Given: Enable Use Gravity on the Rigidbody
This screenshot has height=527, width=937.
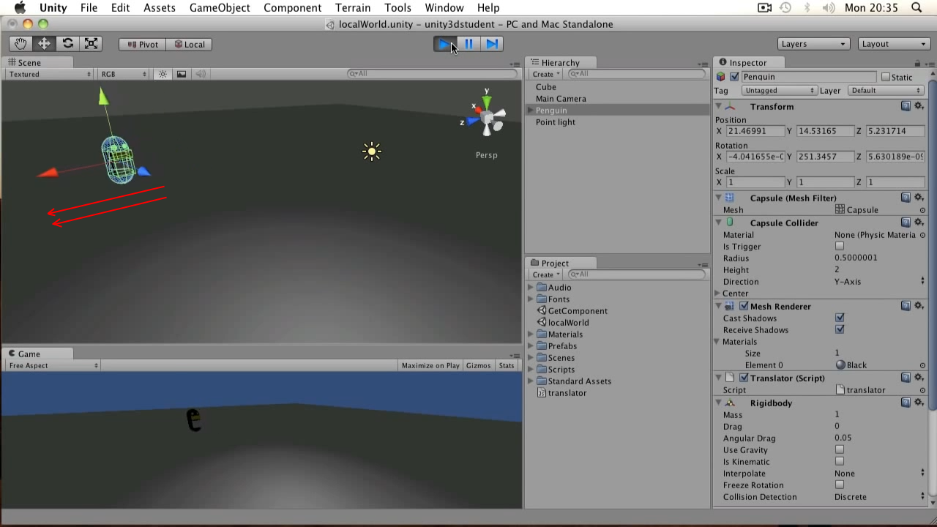Looking at the screenshot, I should 839,449.
